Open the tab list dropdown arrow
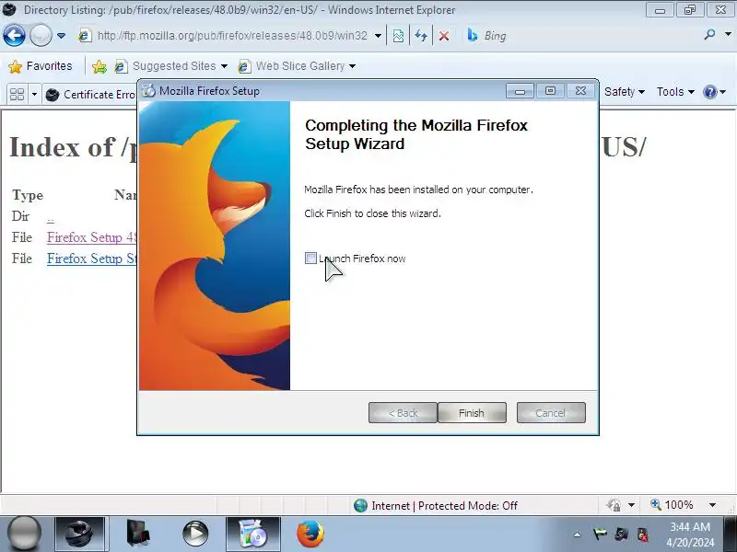The height and width of the screenshot is (552, 737). coord(34,95)
